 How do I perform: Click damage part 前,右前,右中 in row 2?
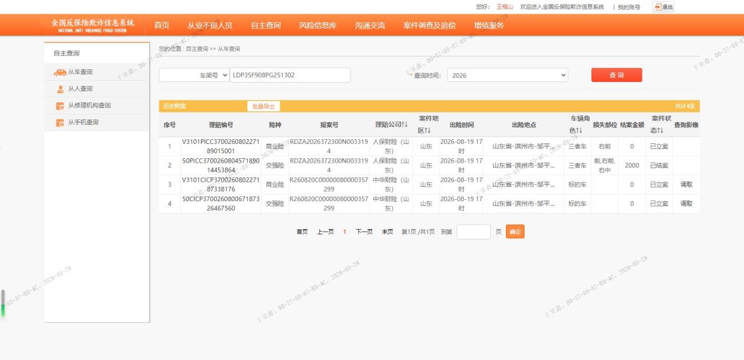coord(604,165)
